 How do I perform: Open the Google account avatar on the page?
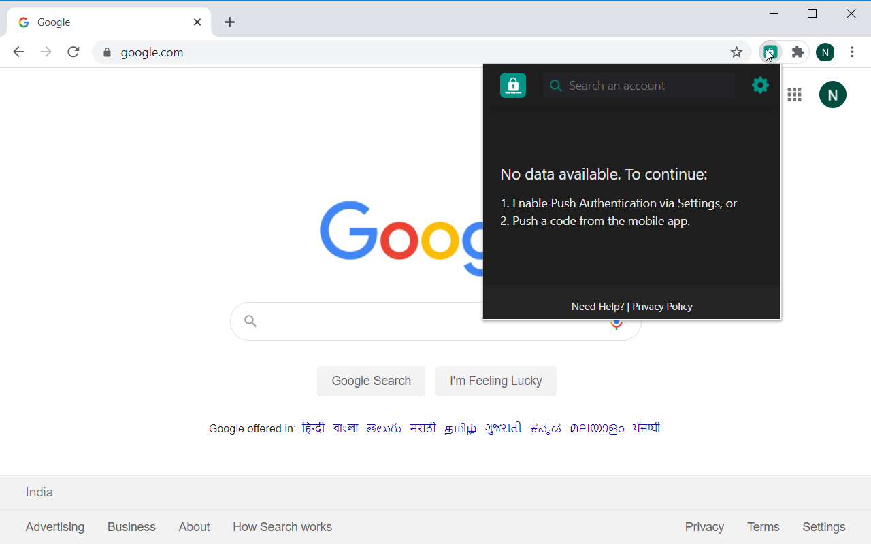pyautogui.click(x=833, y=95)
